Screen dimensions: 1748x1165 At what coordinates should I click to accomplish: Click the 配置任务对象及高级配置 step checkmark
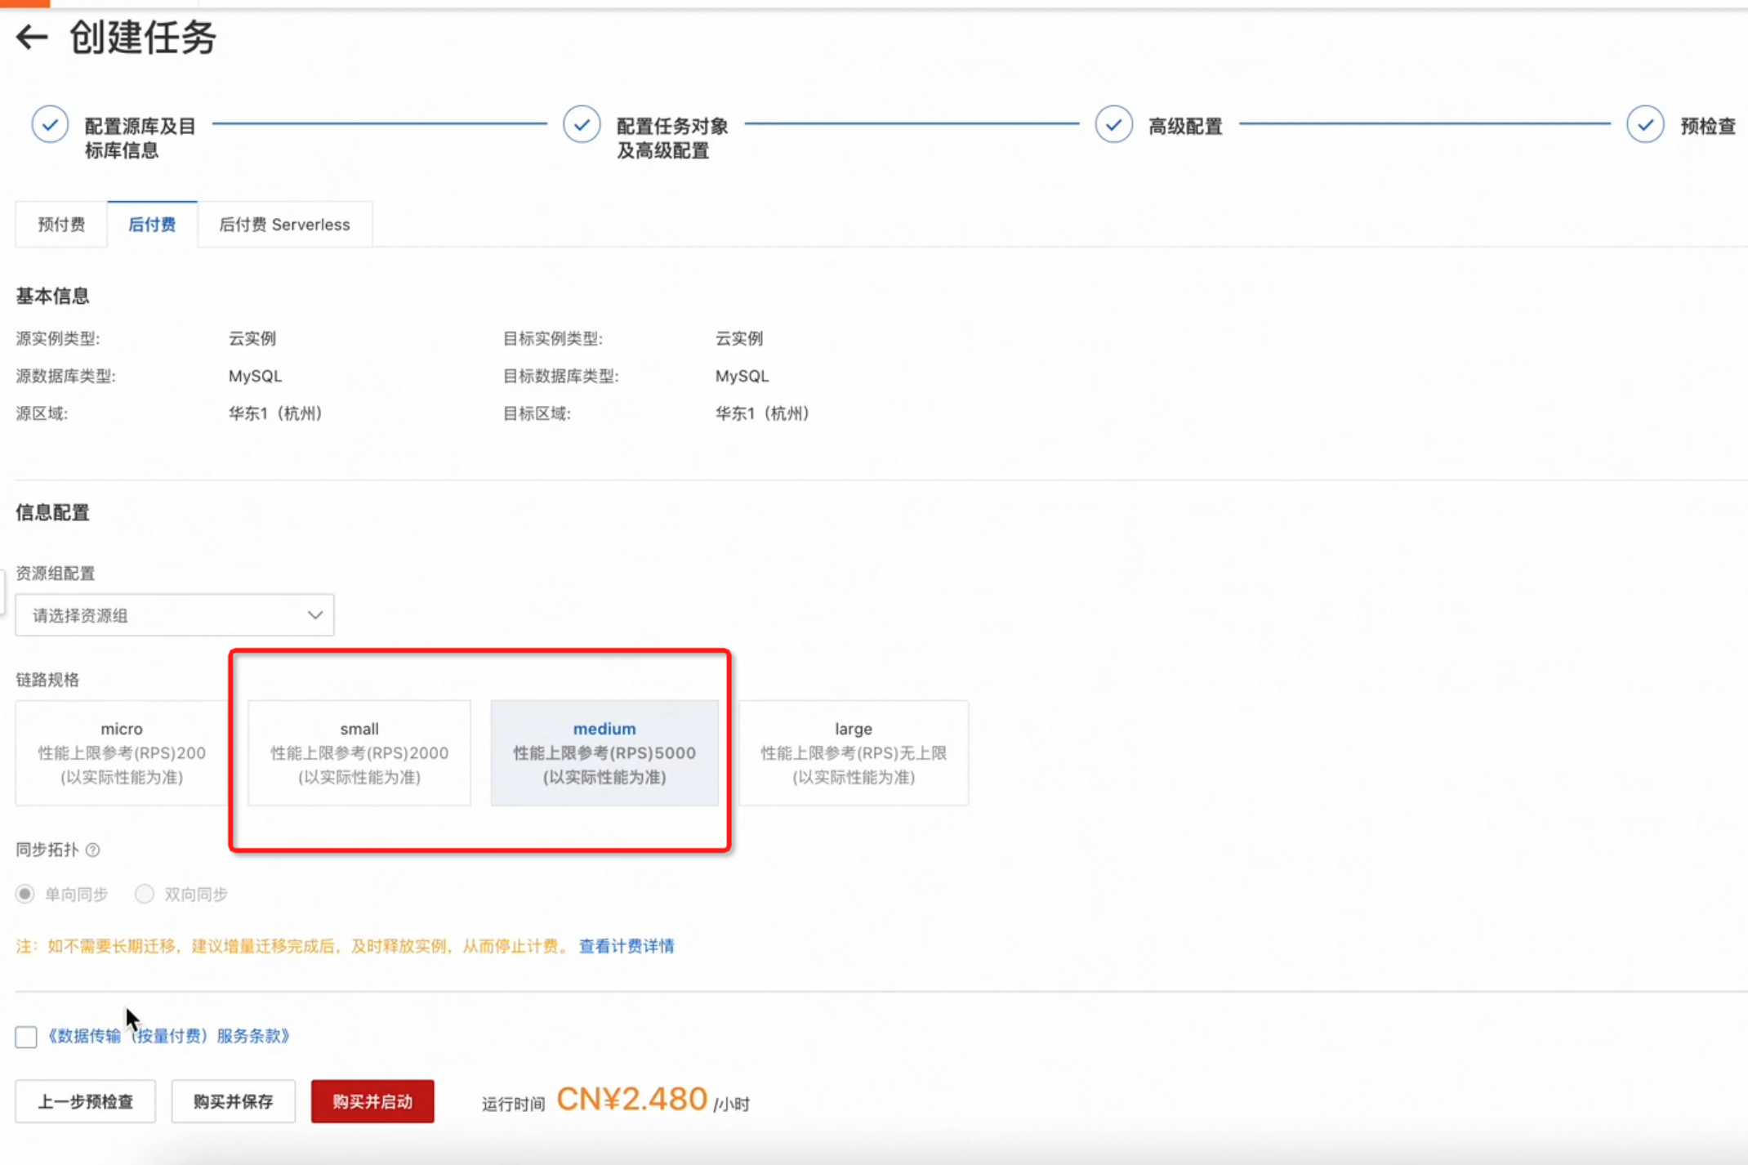[x=582, y=125]
